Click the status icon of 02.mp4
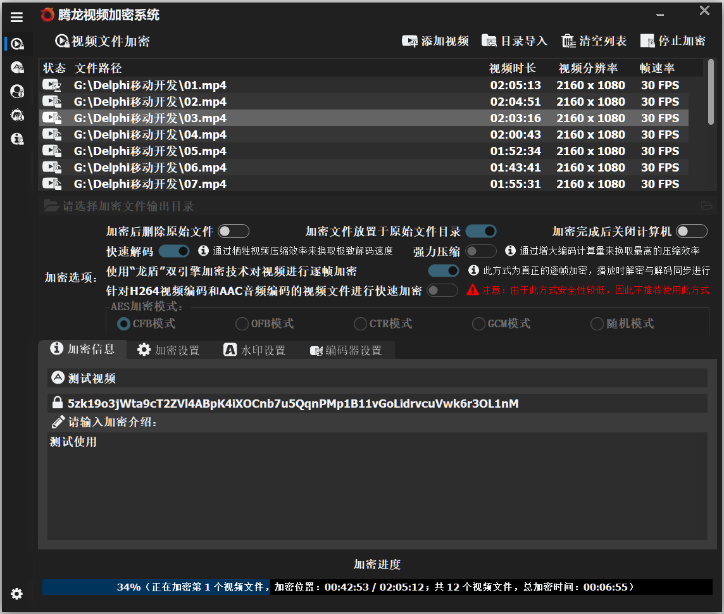This screenshot has height=614, width=724. (52, 101)
